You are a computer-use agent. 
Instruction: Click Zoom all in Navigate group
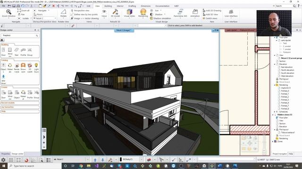pyautogui.click(x=23, y=10)
